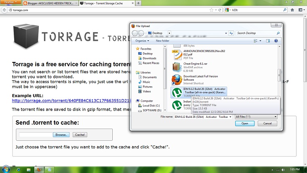
Task: Click the search magnifier in Firefox
Action: point(285,10)
